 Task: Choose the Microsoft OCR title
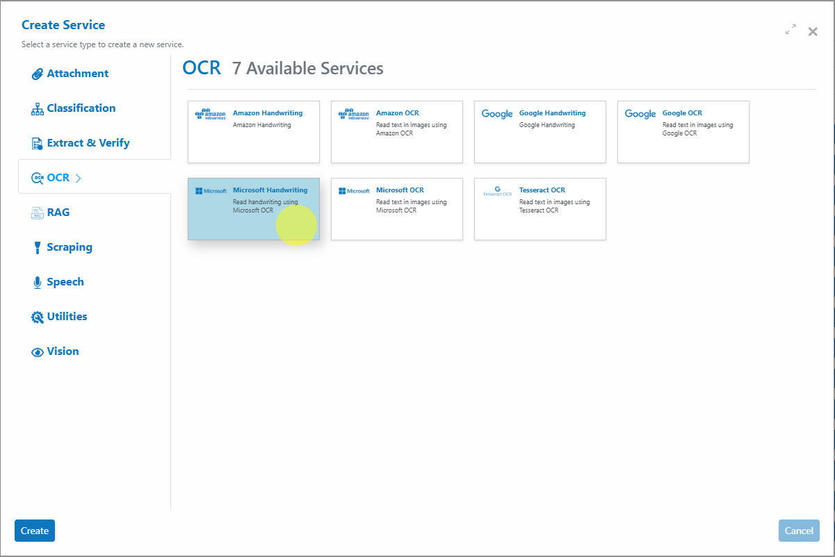[x=400, y=190]
